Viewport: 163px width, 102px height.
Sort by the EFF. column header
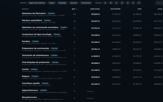74,9
